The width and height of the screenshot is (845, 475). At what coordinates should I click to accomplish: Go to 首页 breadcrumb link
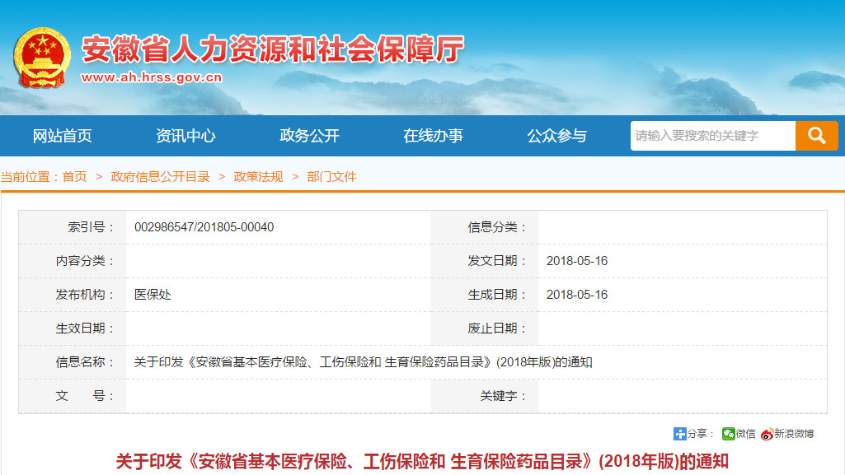74,176
